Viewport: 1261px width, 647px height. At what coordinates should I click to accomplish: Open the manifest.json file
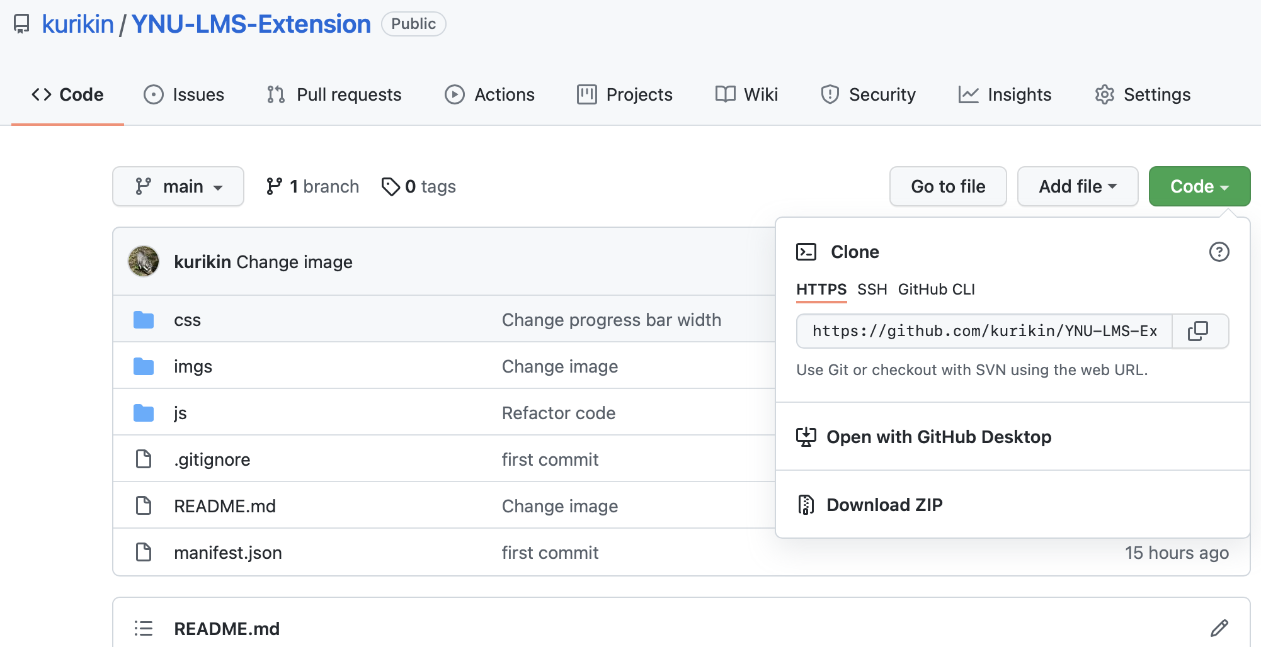(227, 553)
